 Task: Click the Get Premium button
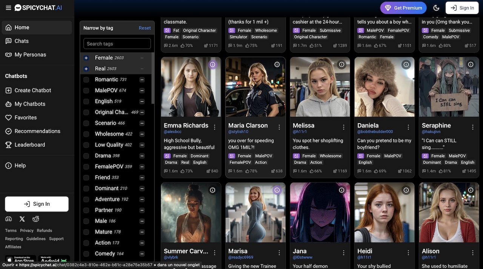point(403,8)
